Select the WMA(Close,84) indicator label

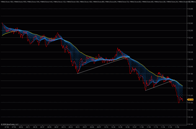click(x=111, y=2)
